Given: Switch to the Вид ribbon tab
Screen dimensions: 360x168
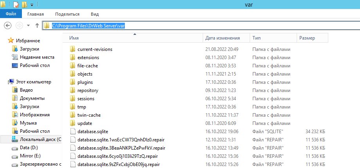Looking at the screenshot, I should pyautogui.click(x=95, y=14).
